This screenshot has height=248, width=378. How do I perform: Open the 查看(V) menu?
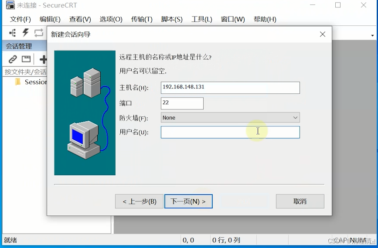(80, 19)
